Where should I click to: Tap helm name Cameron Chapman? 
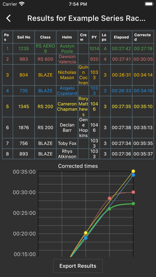coord(67,107)
